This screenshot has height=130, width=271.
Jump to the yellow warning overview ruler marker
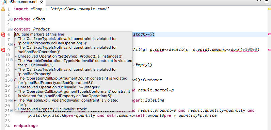click(x=270, y=9)
